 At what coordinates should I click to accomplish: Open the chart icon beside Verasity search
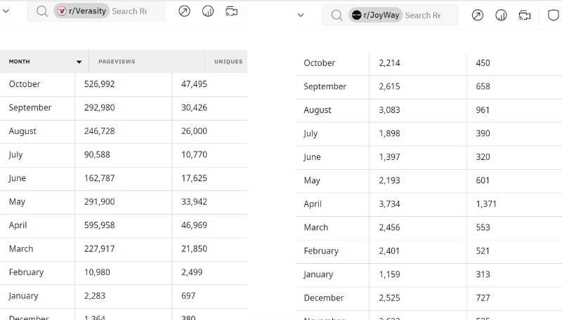click(208, 11)
